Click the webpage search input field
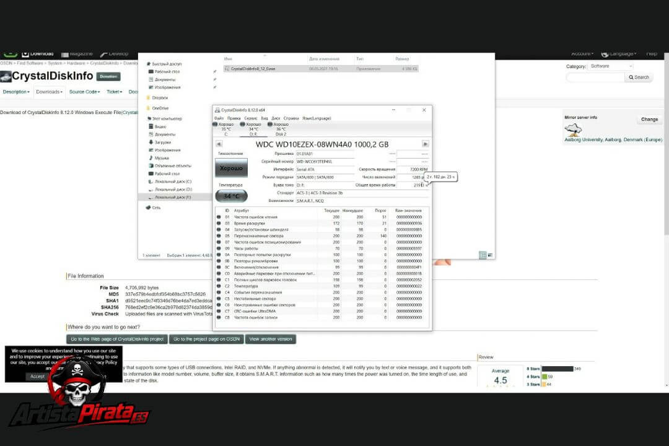Image resolution: width=669 pixels, height=446 pixels. [596, 77]
